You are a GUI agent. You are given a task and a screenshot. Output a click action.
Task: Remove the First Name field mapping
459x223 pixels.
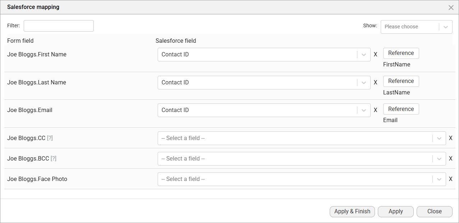click(375, 54)
